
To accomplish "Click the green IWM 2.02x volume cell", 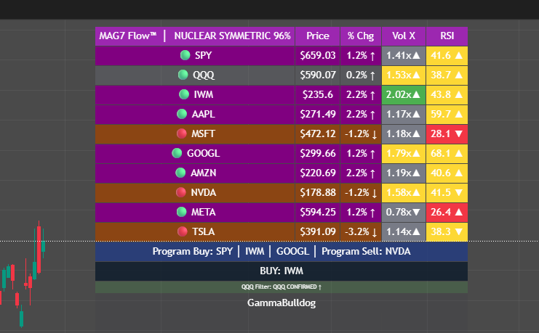I will click(404, 94).
